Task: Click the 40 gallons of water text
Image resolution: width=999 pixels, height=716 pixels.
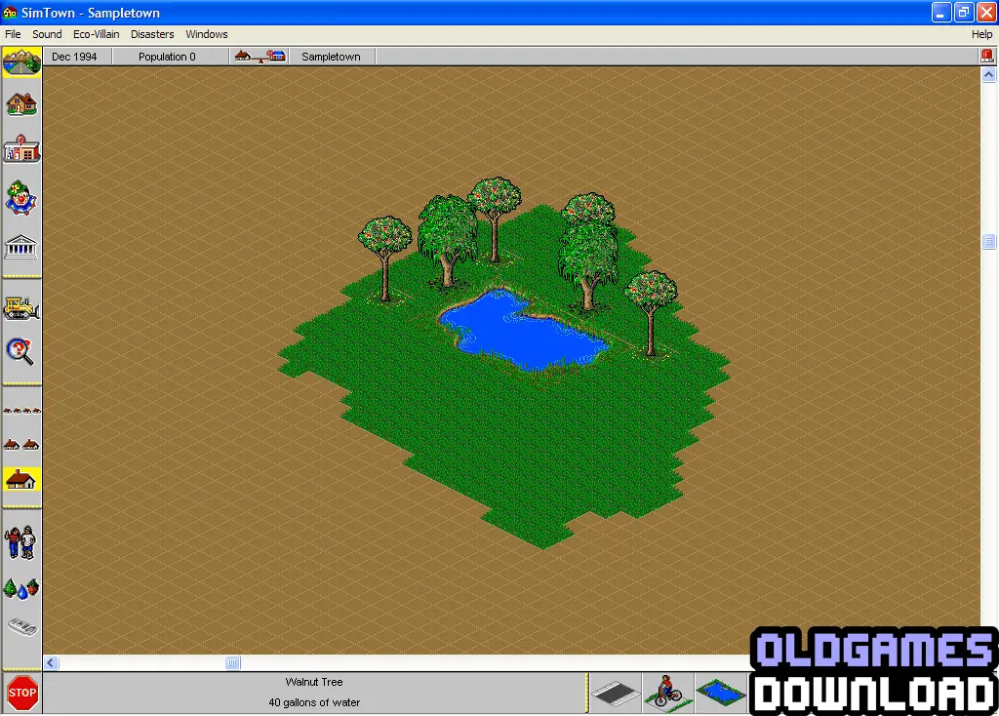Action: 314,702
